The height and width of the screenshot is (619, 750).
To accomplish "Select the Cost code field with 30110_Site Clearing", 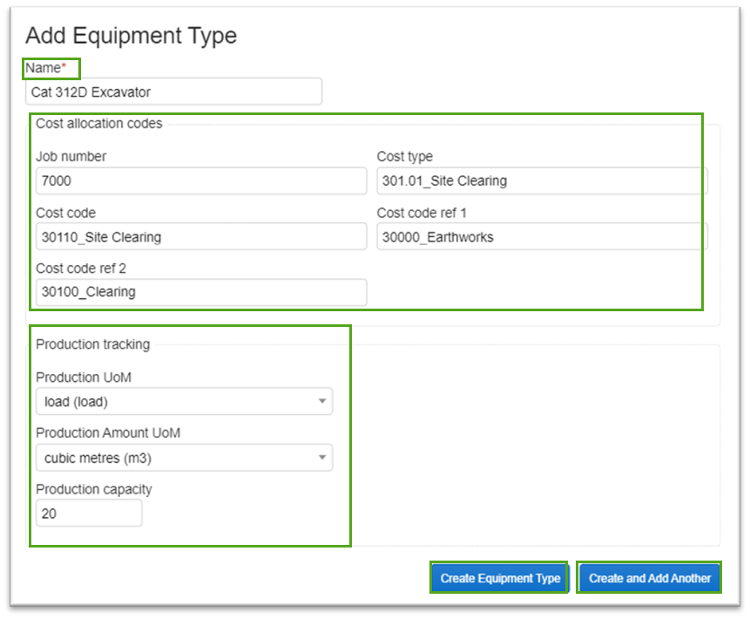I will click(x=200, y=236).
